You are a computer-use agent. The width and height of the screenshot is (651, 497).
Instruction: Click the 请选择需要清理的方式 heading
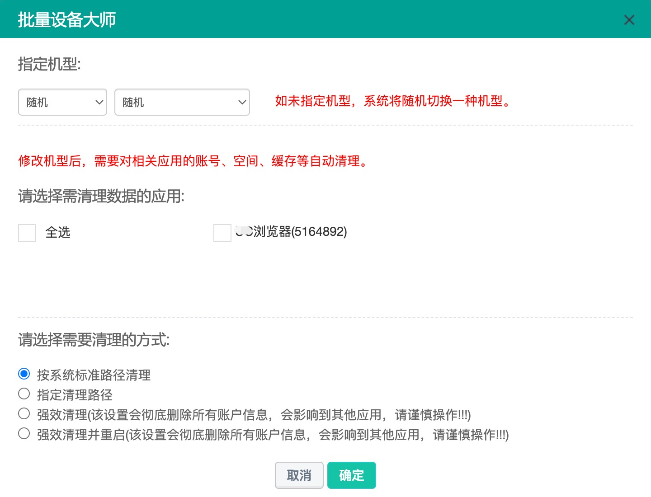[94, 340]
